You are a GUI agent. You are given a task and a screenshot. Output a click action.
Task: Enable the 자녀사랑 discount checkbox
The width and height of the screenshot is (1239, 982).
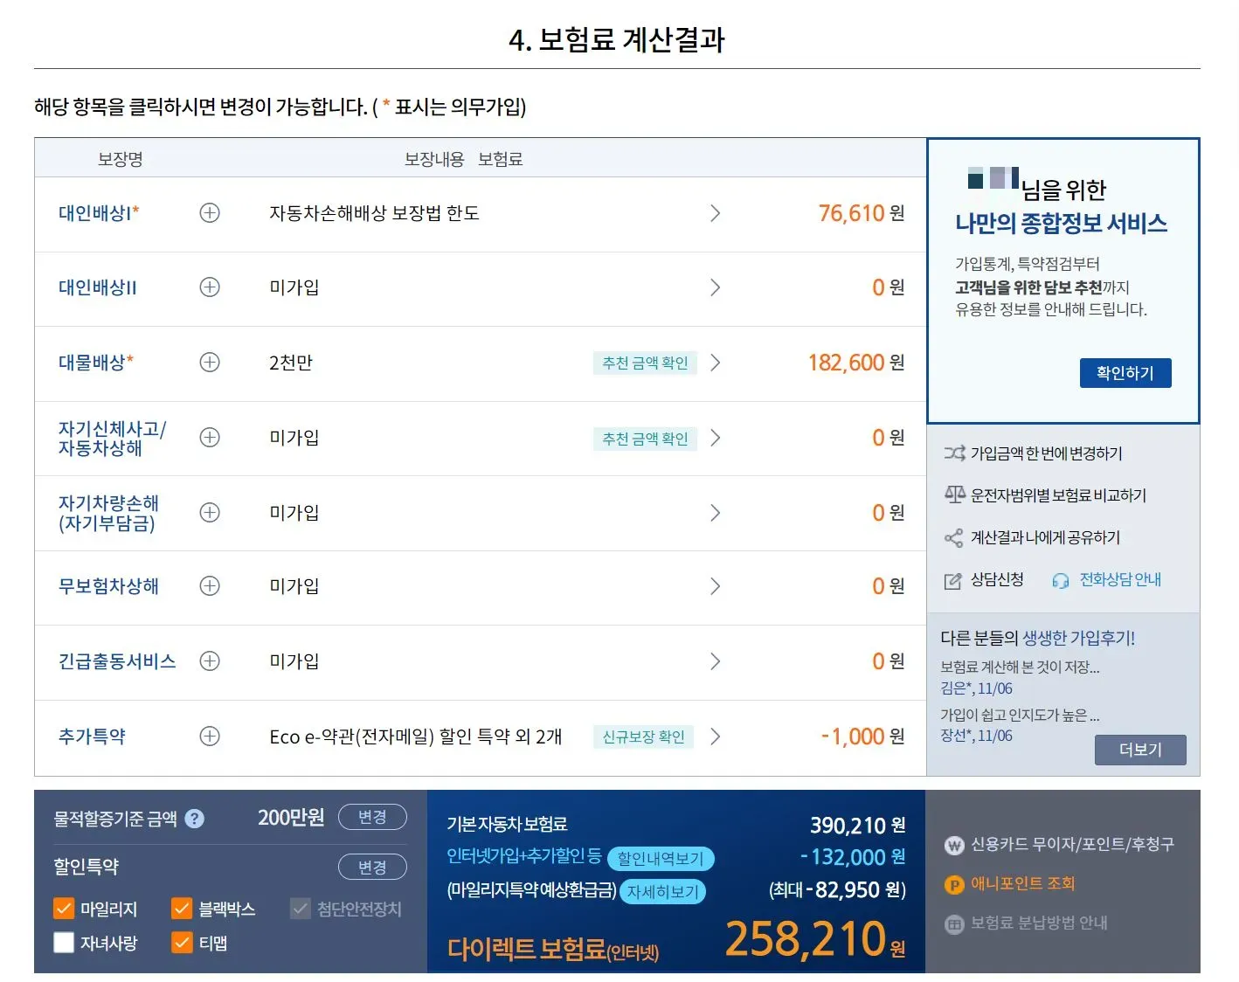coord(64,943)
